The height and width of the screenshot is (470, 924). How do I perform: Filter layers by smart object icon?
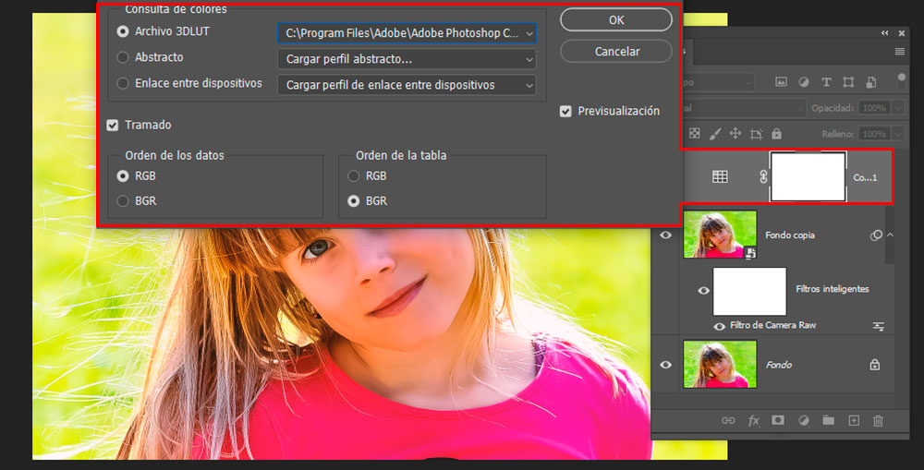pos(871,82)
